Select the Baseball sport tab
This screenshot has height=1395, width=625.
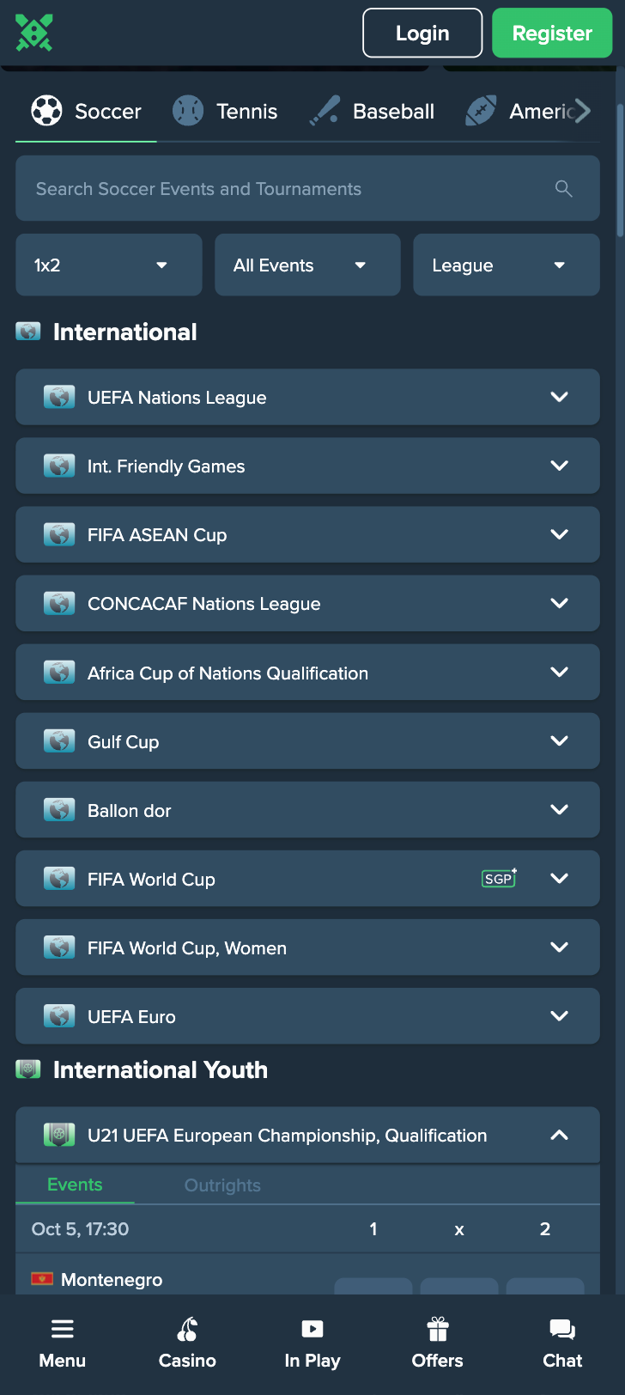coord(372,111)
